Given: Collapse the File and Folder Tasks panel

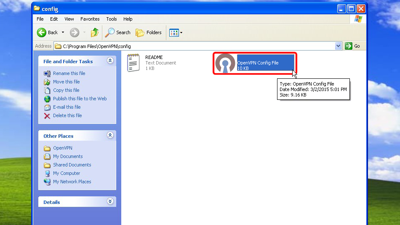Looking at the screenshot, I should 110,61.
